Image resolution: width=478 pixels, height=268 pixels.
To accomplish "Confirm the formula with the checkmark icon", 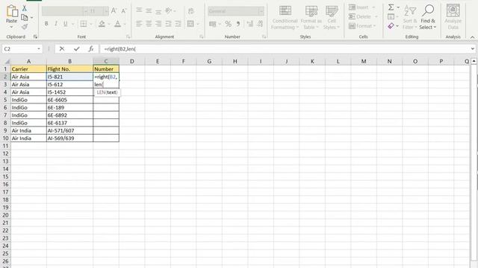I will click(76, 48).
